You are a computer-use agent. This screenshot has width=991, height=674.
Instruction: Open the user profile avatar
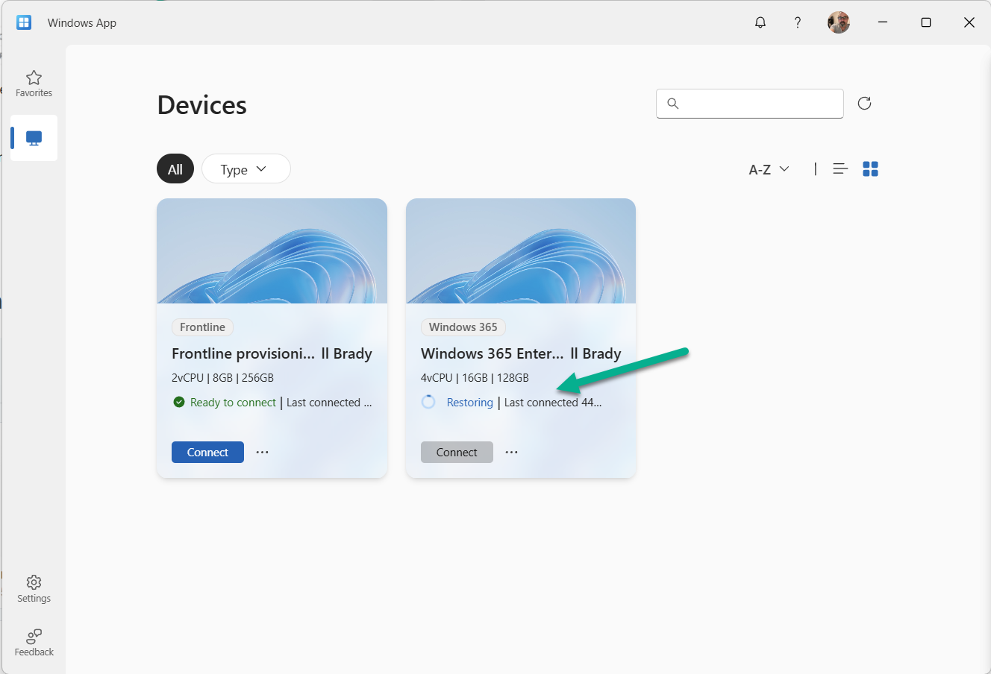[839, 22]
